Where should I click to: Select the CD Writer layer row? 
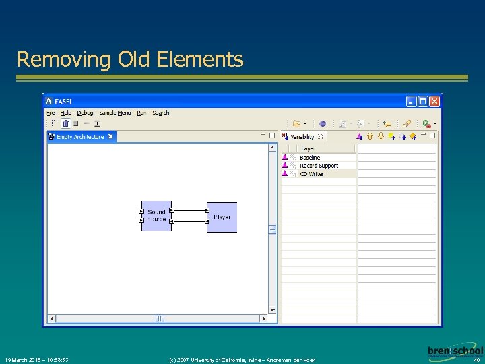[x=319, y=174]
